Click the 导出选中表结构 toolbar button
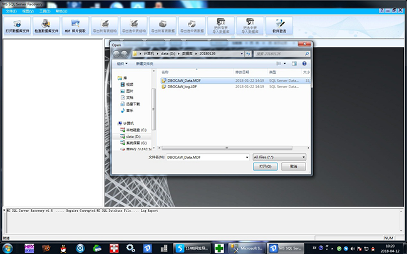Screen dimensions: 407x254 tap(133, 26)
